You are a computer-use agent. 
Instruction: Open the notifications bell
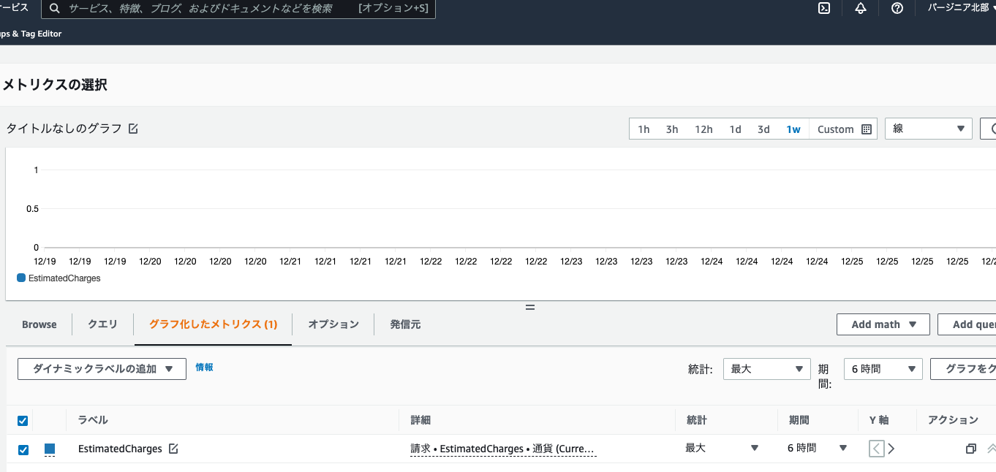(x=861, y=8)
